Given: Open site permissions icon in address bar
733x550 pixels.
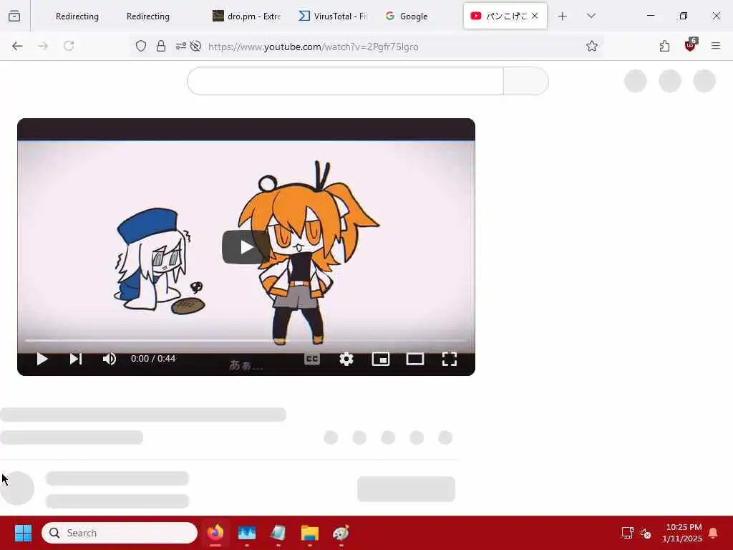Looking at the screenshot, I should point(180,46).
